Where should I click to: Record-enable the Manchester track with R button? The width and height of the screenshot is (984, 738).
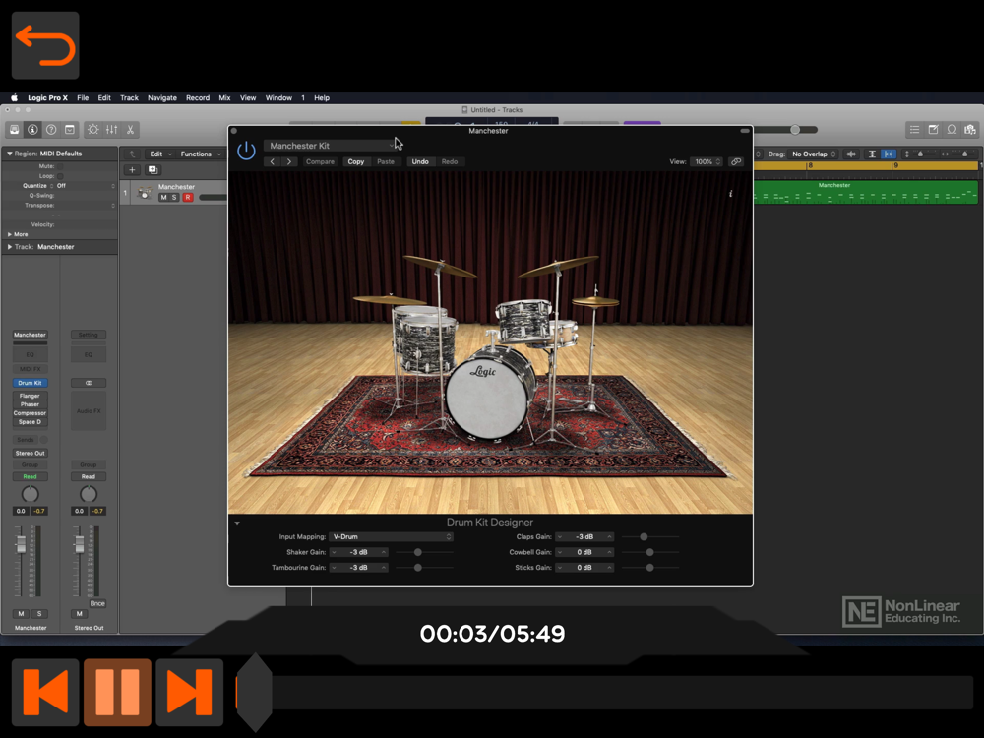188,197
